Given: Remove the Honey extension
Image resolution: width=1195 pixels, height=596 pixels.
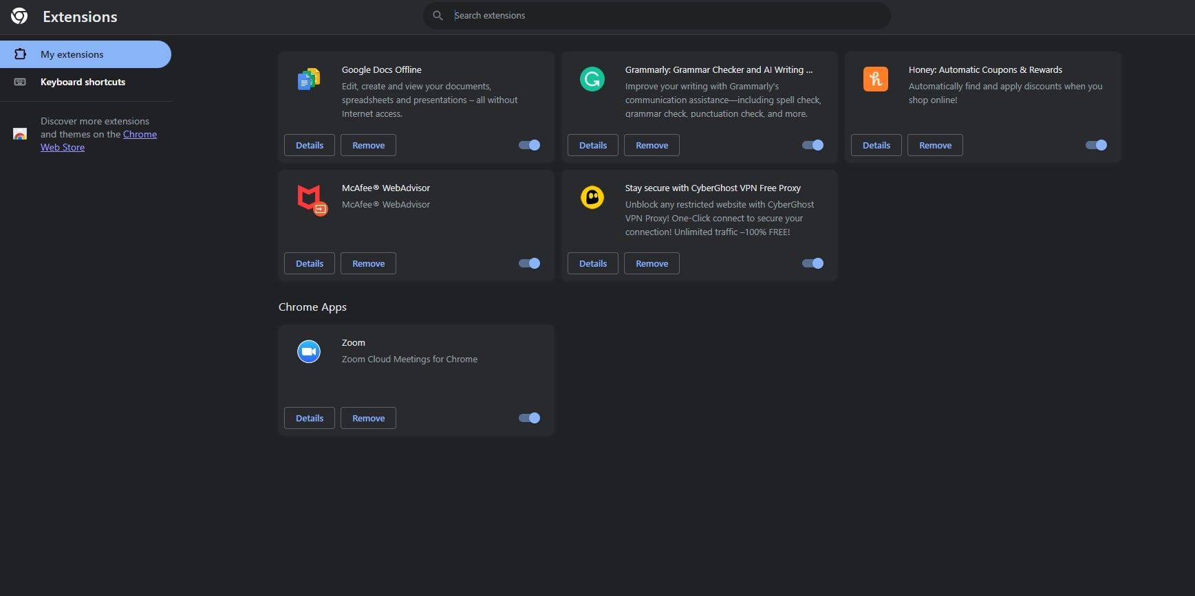Looking at the screenshot, I should pyautogui.click(x=935, y=145).
